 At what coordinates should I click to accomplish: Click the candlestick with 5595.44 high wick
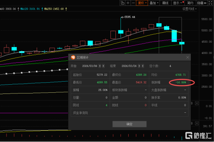click(121, 32)
